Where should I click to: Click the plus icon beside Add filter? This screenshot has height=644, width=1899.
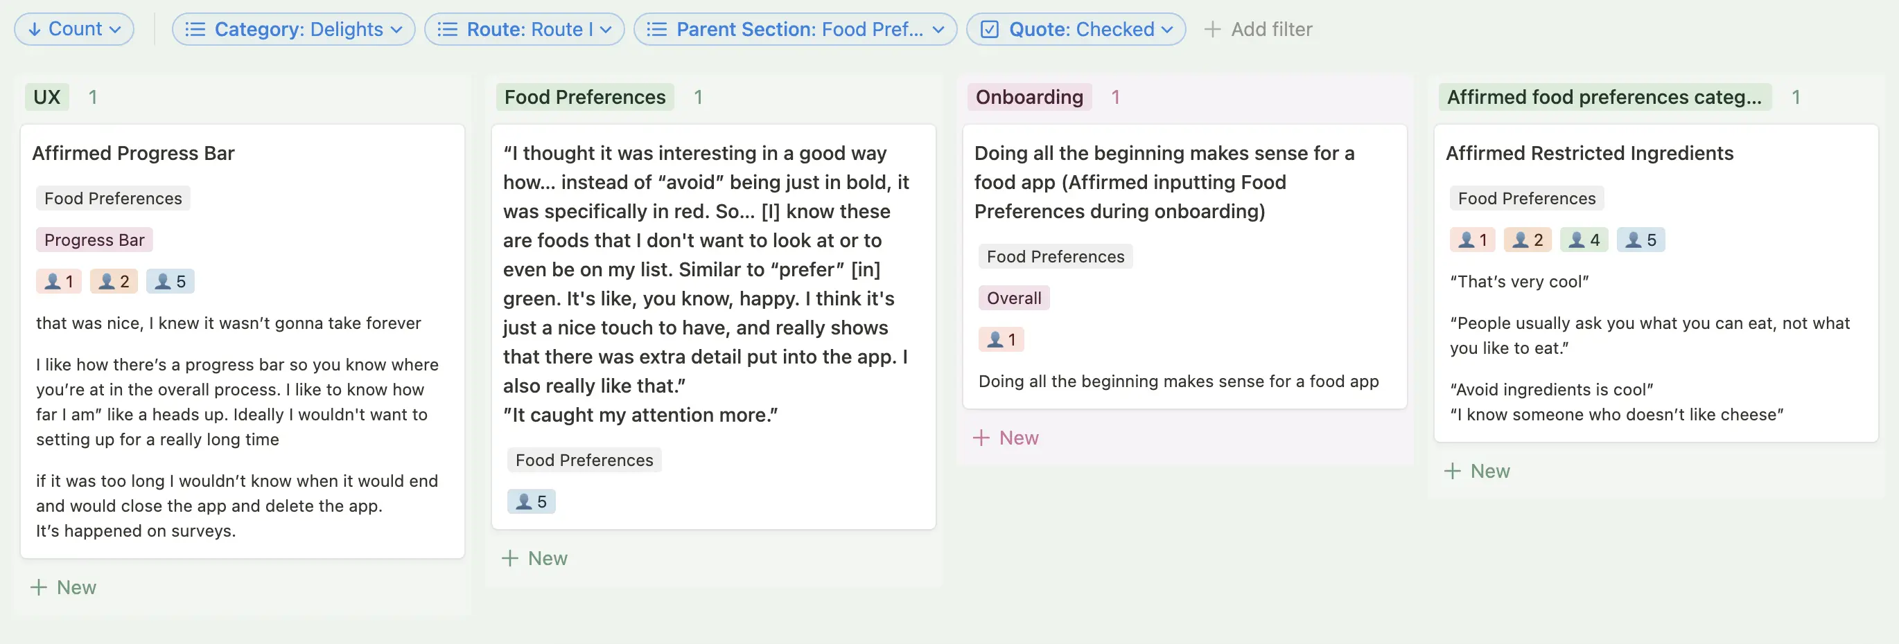(1212, 30)
